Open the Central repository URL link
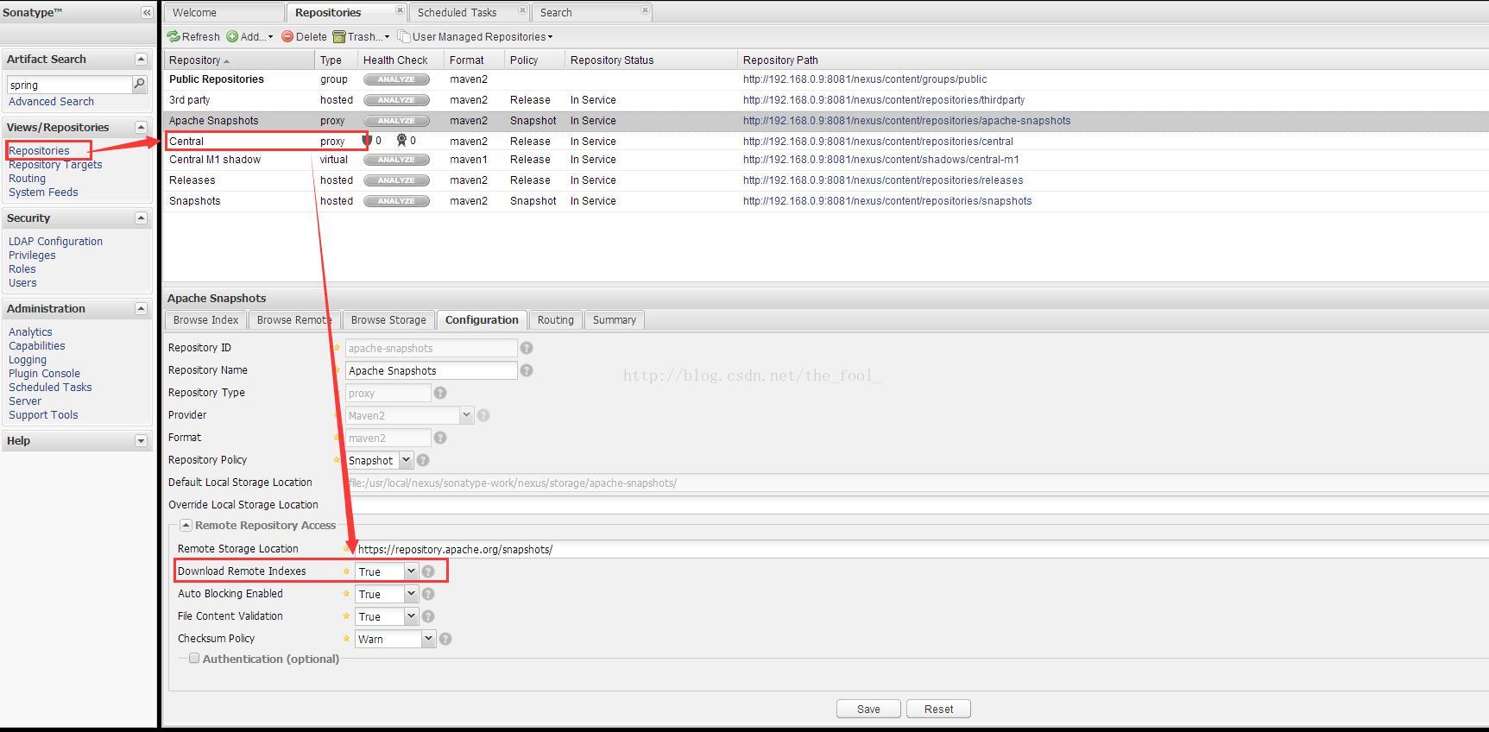The image size is (1489, 732). [878, 141]
